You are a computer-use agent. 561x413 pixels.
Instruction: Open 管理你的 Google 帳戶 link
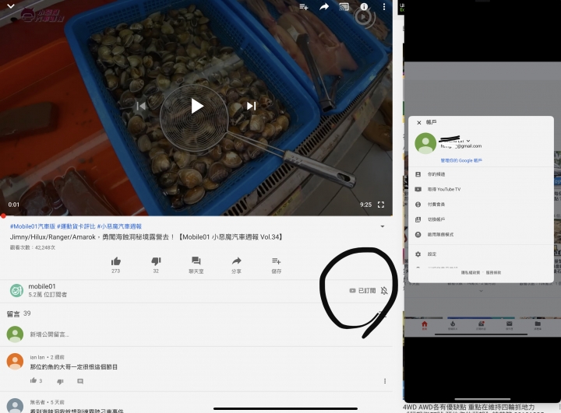tap(461, 161)
